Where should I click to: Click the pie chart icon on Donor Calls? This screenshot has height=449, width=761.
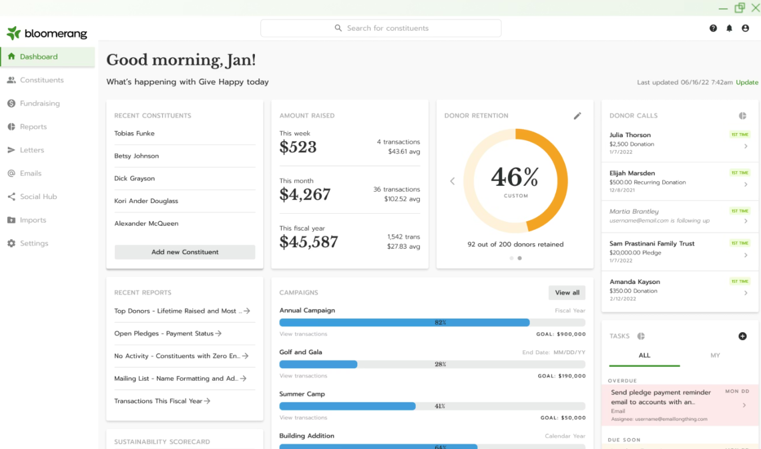742,115
